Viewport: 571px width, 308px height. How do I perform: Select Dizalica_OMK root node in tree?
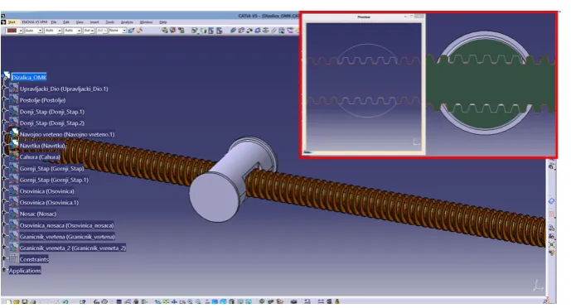coord(29,77)
